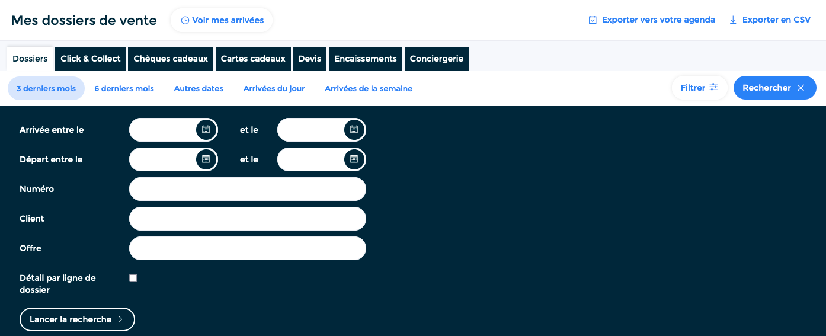The width and height of the screenshot is (826, 336).
Task: Switch to the Devis tab
Action: point(310,59)
